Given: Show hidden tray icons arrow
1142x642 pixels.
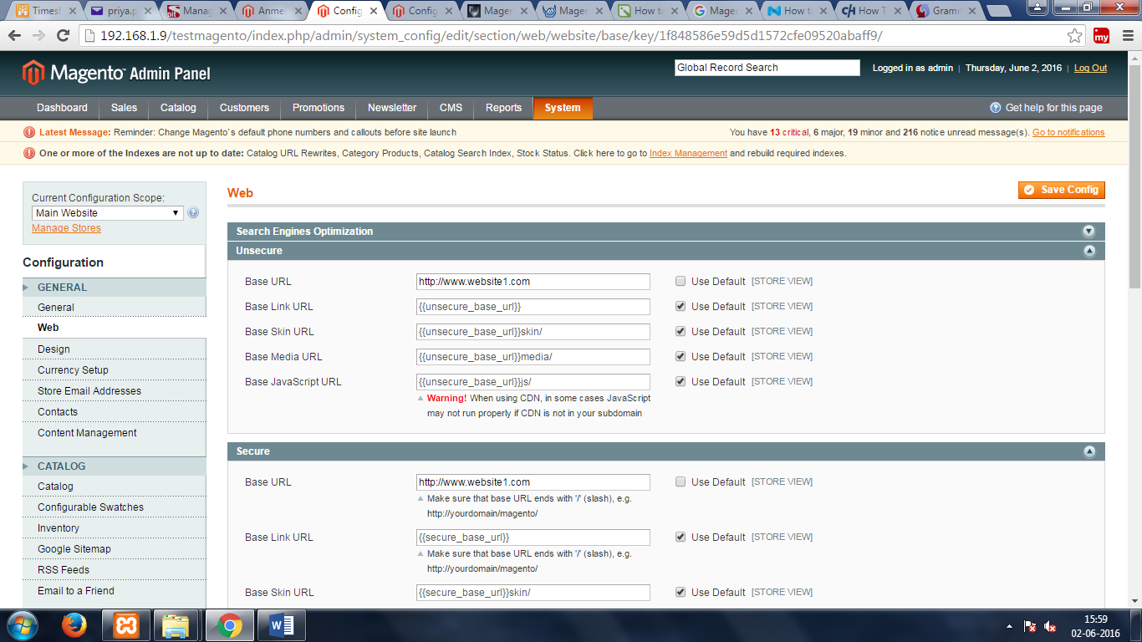Looking at the screenshot, I should (1010, 626).
